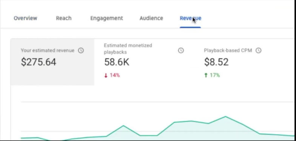Click the highest peak on revenue chart

coord(225,117)
